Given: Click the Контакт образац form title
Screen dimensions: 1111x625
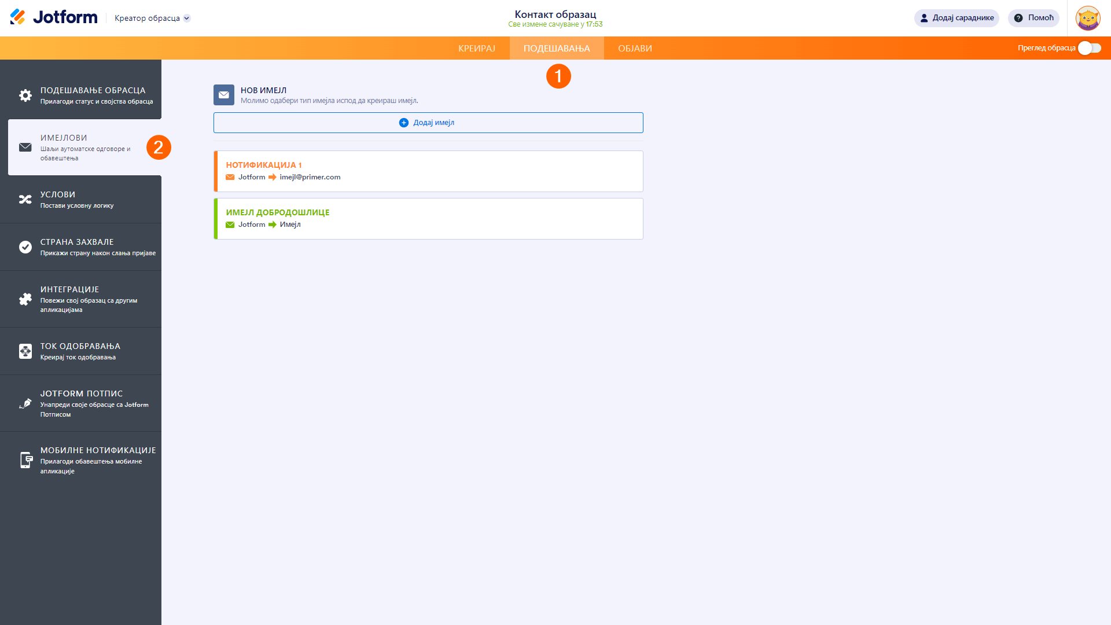Looking at the screenshot, I should [x=555, y=14].
